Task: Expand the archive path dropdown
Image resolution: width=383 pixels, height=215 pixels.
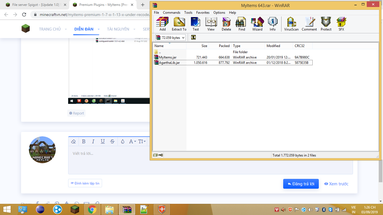Action: (x=183, y=38)
